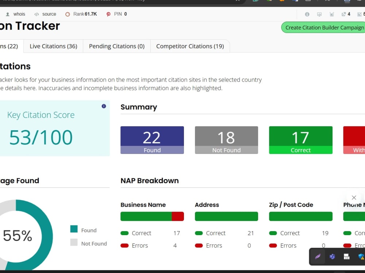Select the Competitor Citations (19) tab

coord(190,46)
